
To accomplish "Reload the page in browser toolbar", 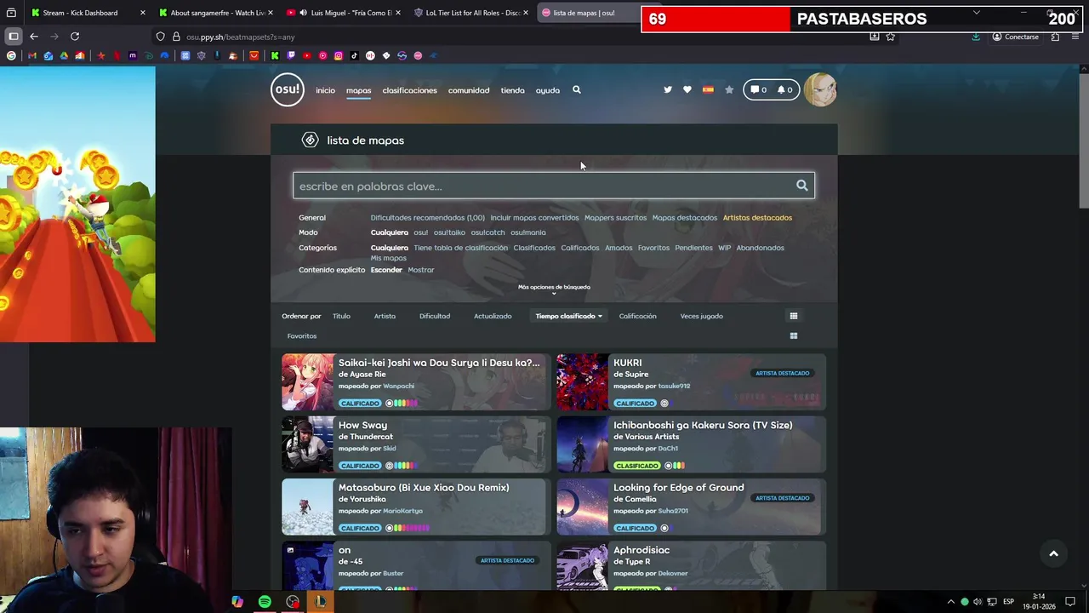I will [x=75, y=37].
